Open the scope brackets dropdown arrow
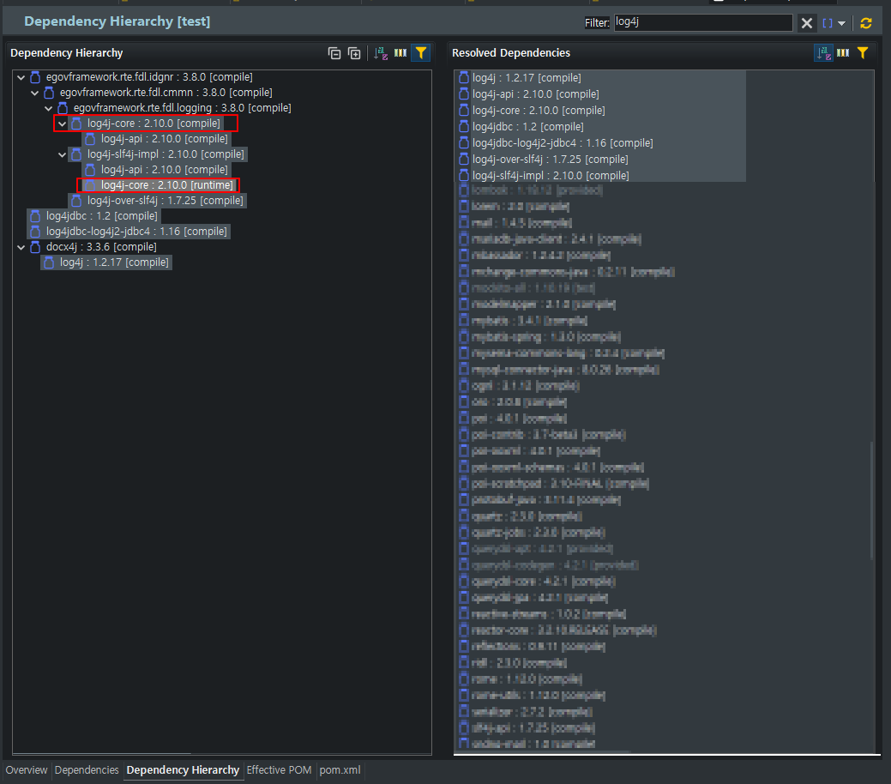The image size is (891, 784). click(x=841, y=23)
